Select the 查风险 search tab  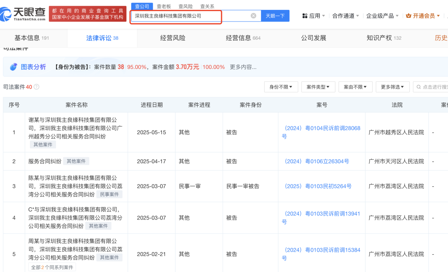[x=185, y=6]
